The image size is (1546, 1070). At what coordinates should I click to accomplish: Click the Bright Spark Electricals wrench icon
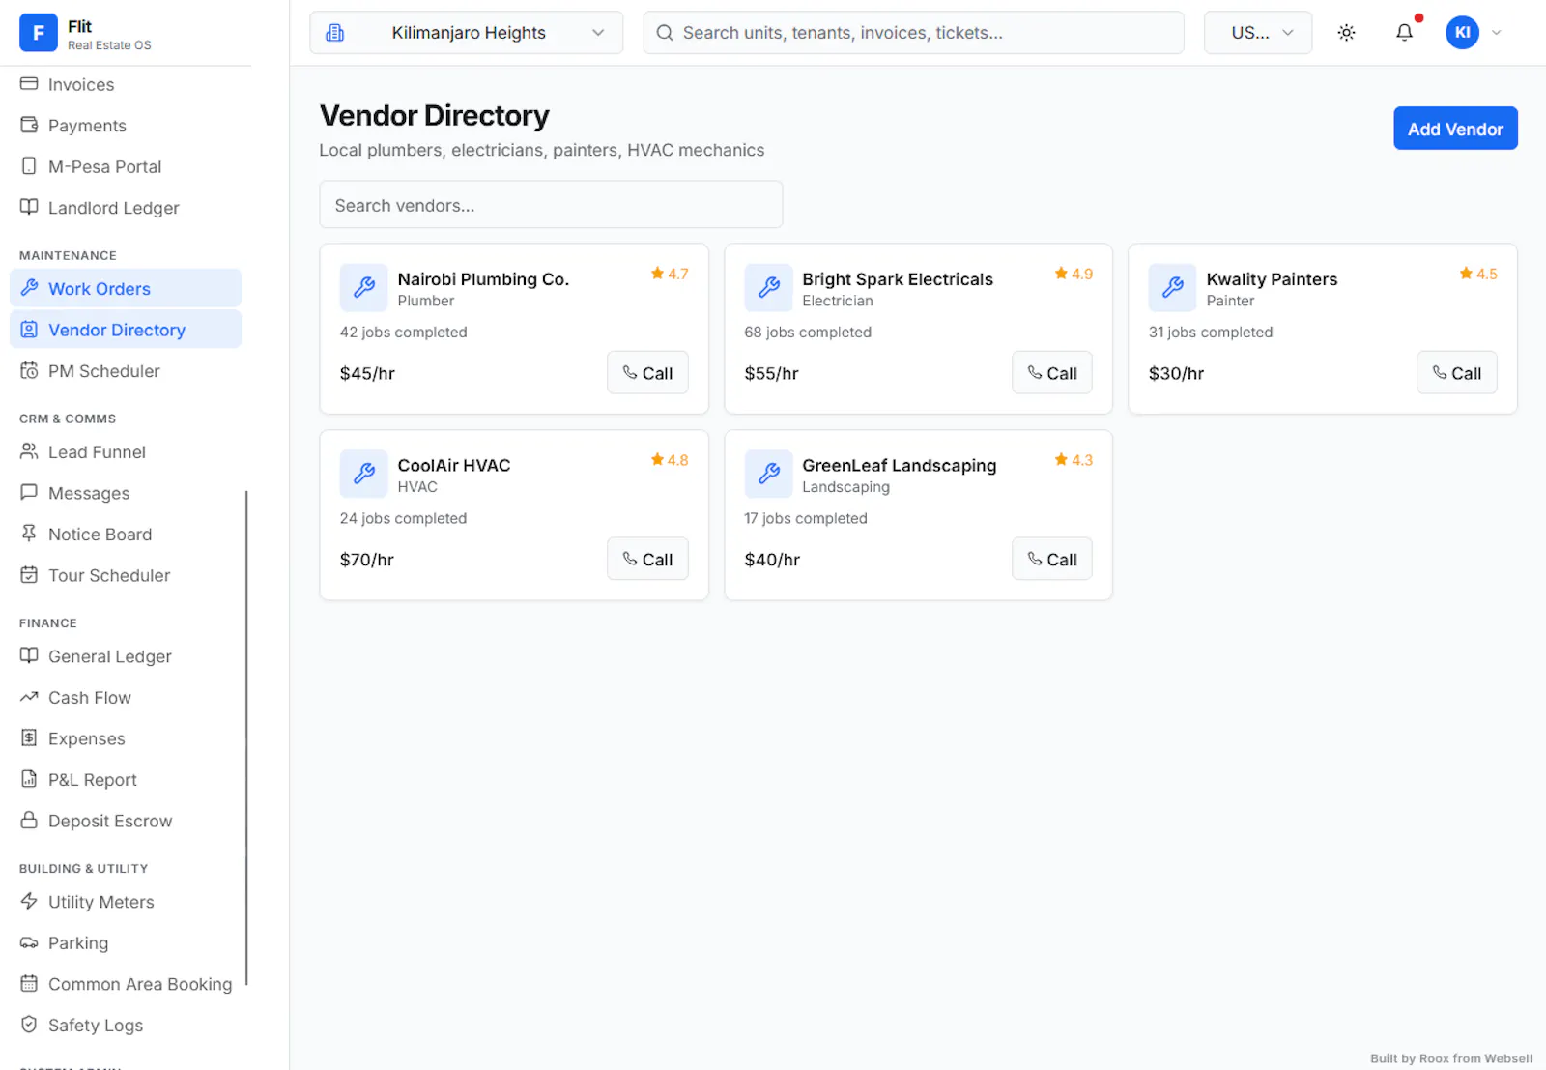coord(768,287)
